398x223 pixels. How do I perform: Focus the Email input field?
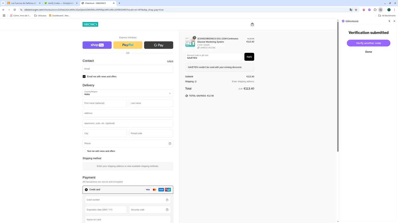coord(128,69)
